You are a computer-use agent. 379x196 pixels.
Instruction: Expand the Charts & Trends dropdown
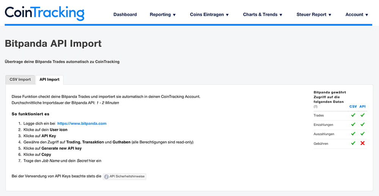click(x=263, y=14)
